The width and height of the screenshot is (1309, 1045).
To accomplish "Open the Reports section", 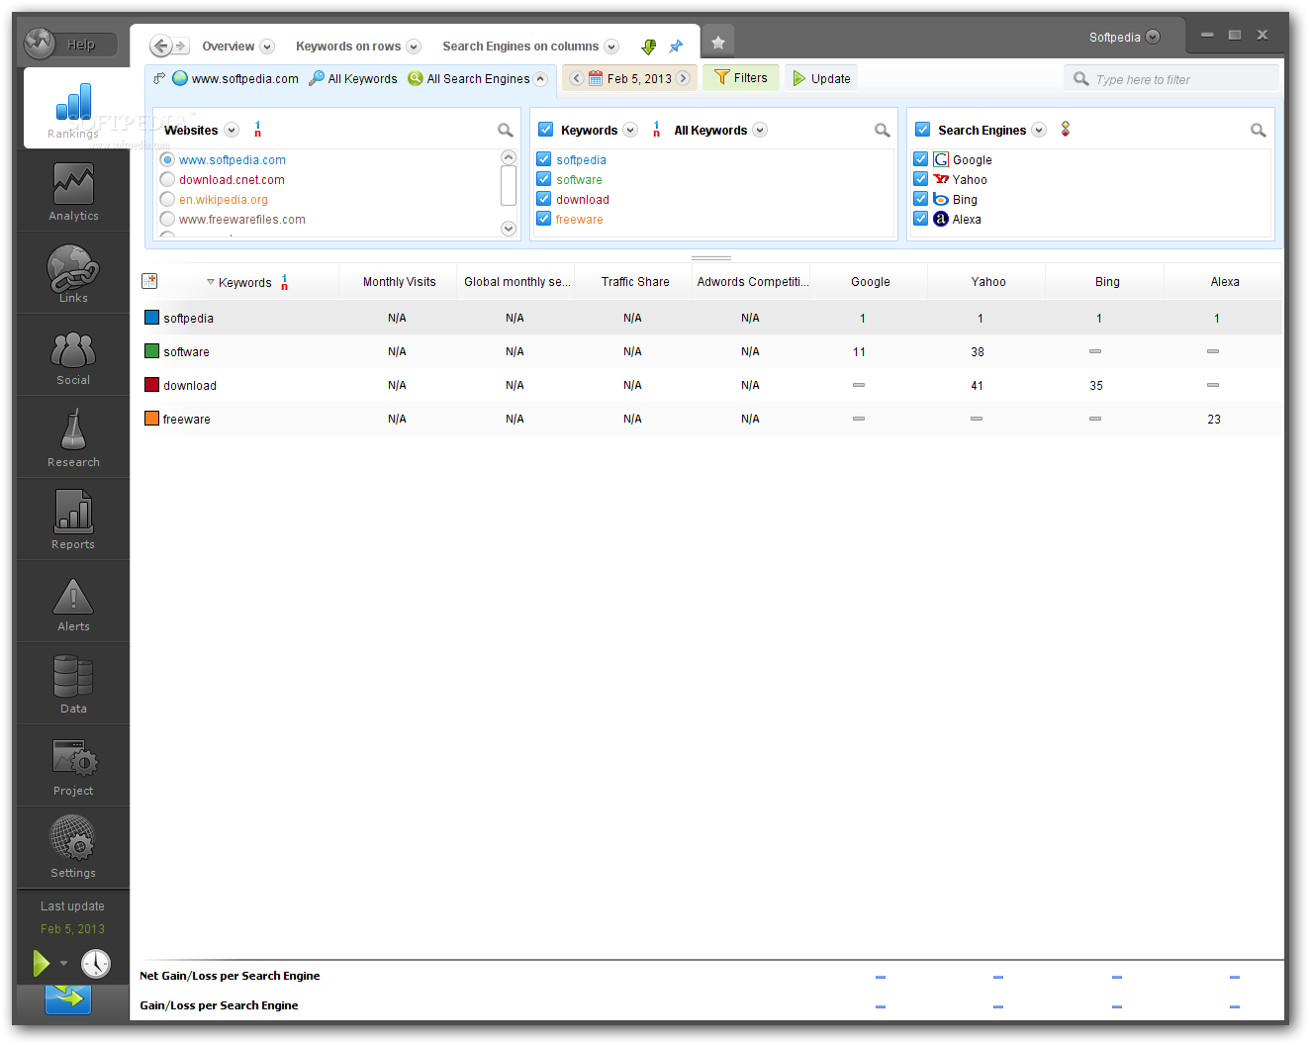I will point(73,520).
